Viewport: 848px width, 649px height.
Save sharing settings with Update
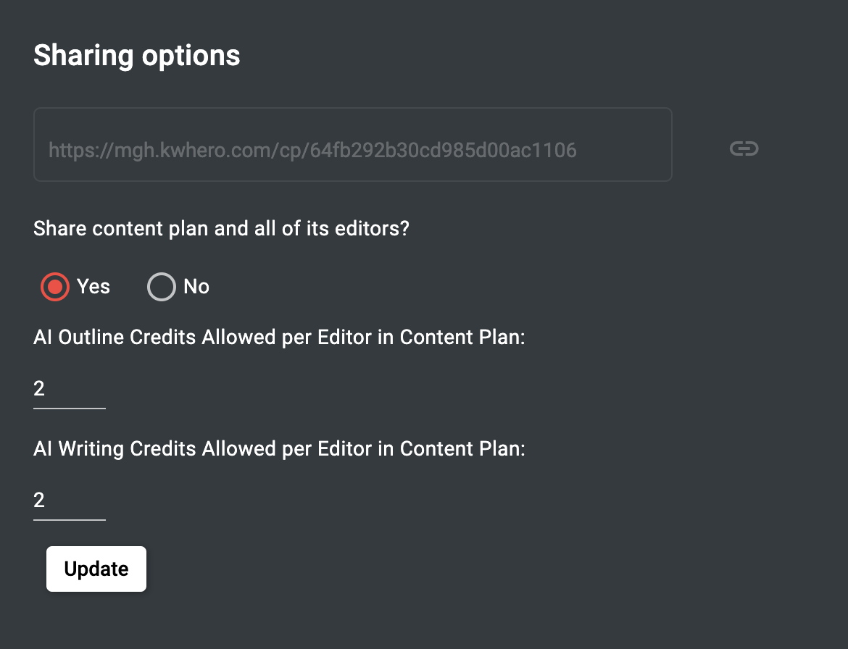(x=96, y=569)
